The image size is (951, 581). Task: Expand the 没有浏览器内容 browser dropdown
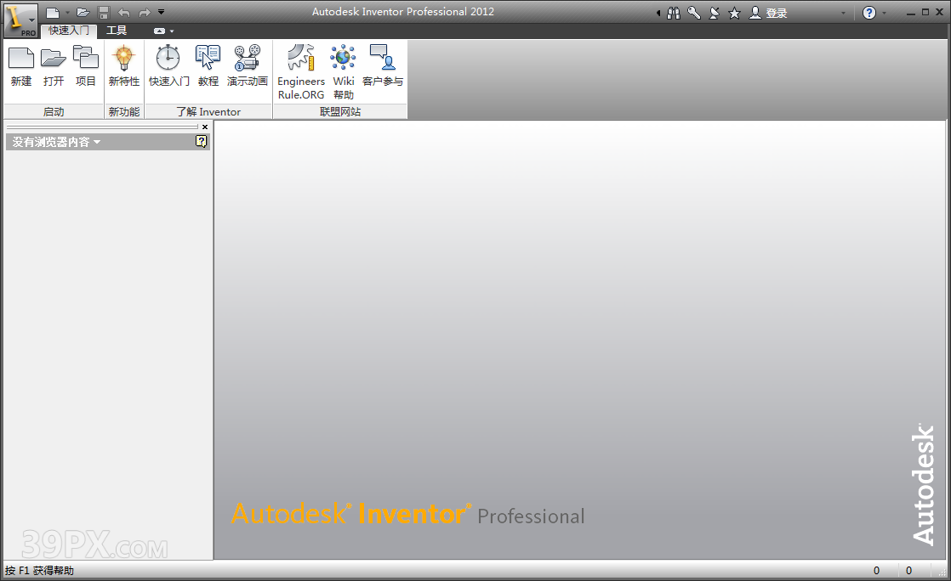tap(96, 141)
